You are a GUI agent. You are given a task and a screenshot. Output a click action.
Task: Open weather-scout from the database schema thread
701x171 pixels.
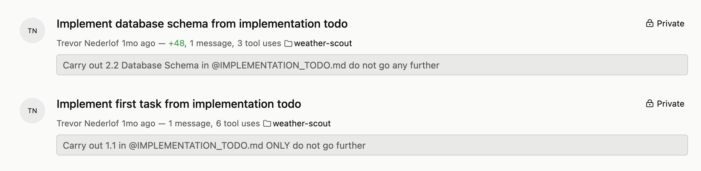click(x=323, y=43)
